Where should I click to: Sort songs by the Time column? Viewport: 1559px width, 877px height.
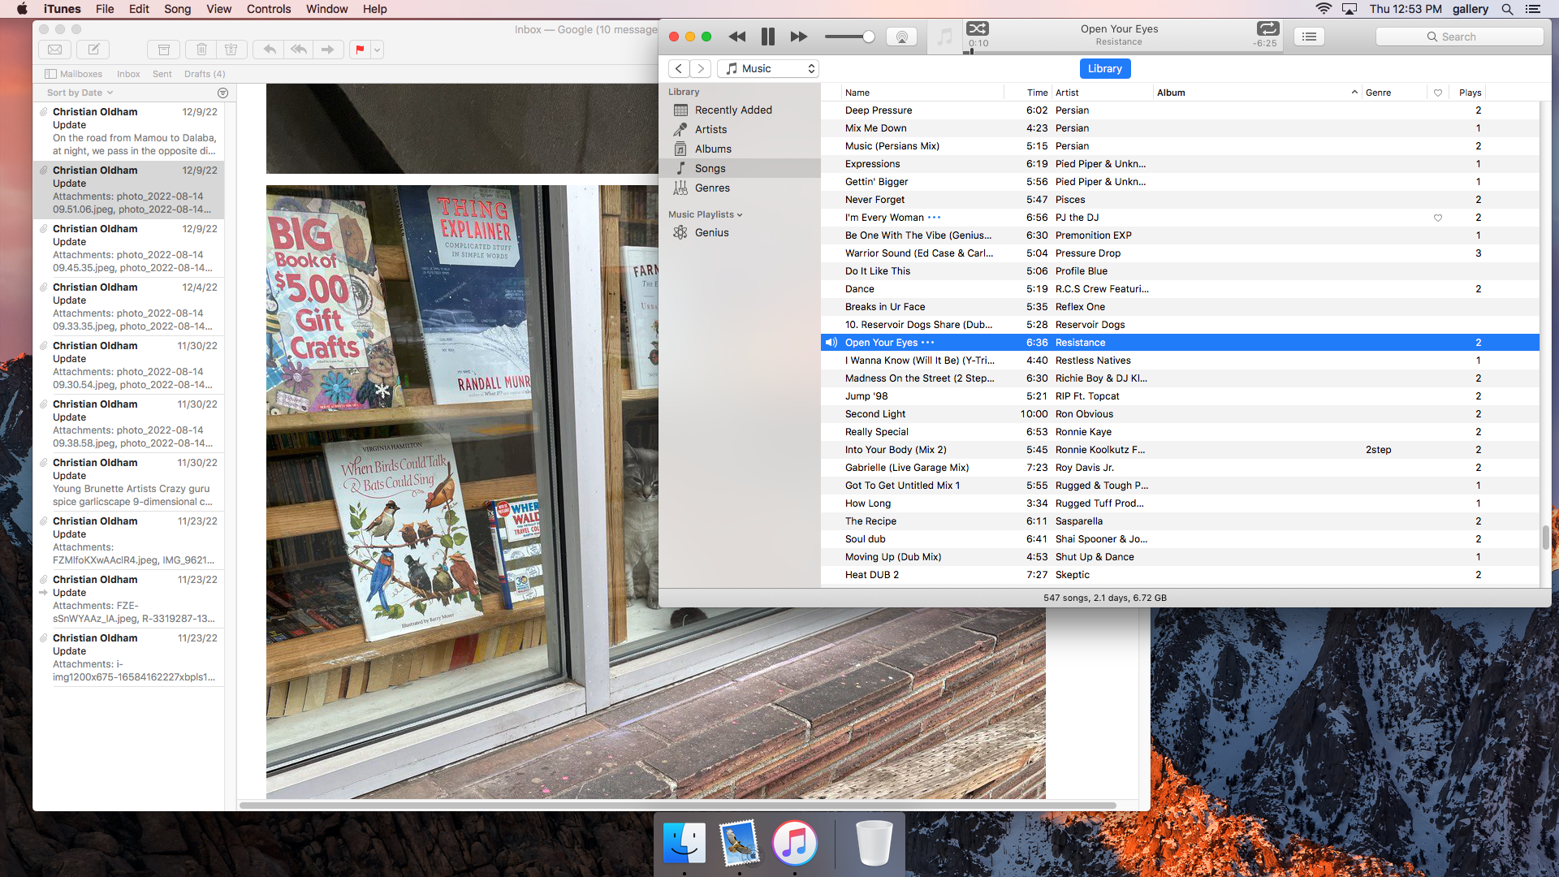coord(1028,93)
